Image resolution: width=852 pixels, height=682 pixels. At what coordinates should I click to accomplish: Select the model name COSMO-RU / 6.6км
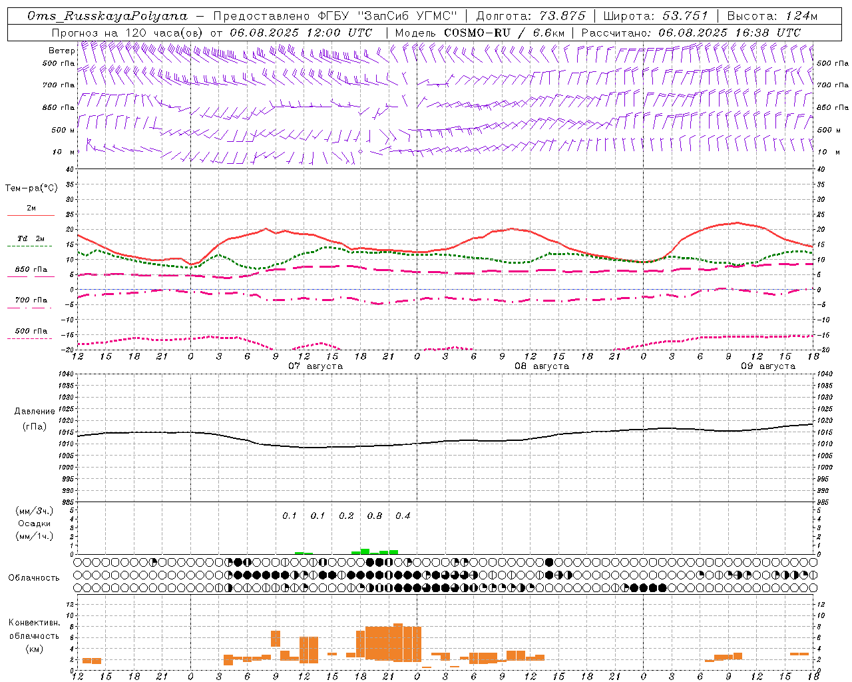coord(503,32)
